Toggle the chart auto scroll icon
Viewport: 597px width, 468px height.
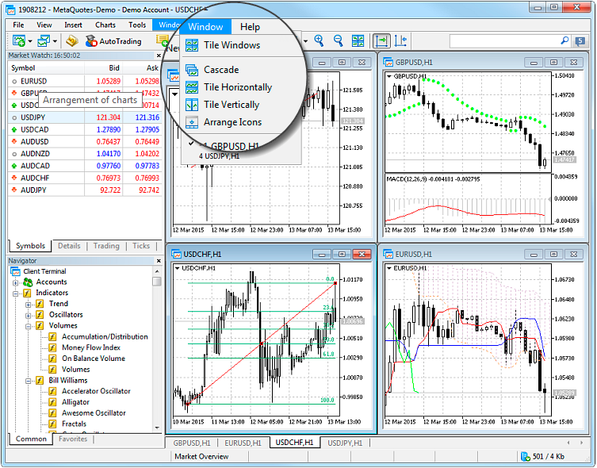[x=381, y=40]
